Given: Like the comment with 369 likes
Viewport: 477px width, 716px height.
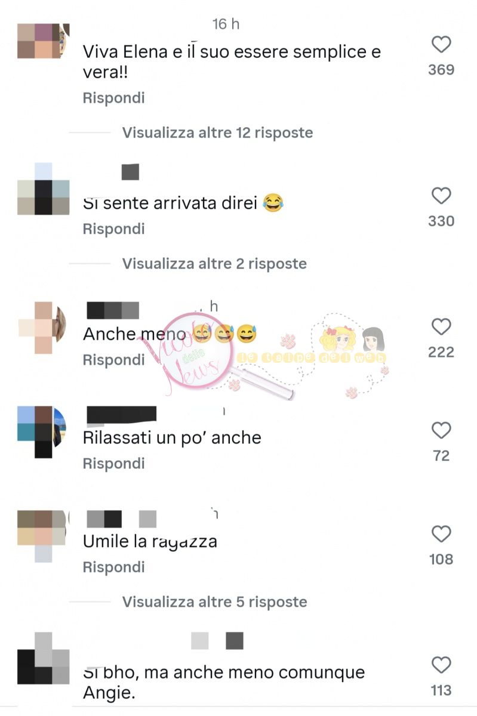Looking at the screenshot, I should click(x=441, y=45).
